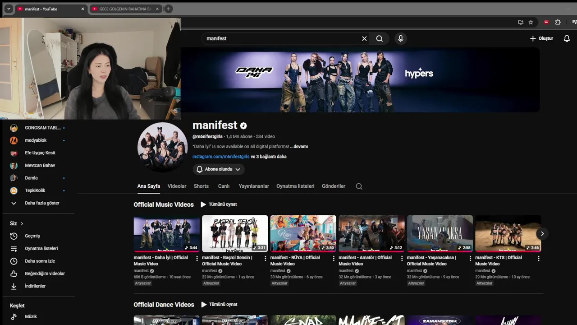Image resolution: width=577 pixels, height=325 pixels.
Task: Open the three-dot menu for Yaşanacaksa video
Action: click(x=470, y=259)
